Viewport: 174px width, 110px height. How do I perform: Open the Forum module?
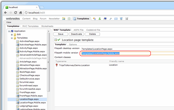click(x=43, y=19)
